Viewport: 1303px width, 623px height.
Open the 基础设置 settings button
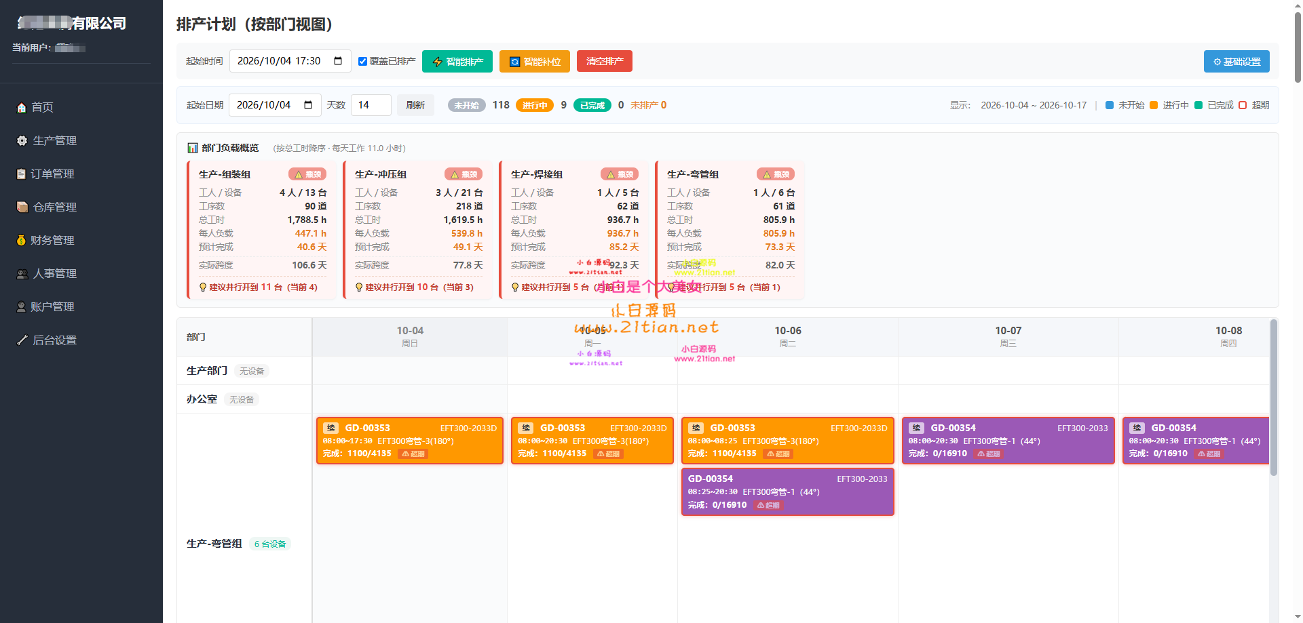click(1236, 61)
